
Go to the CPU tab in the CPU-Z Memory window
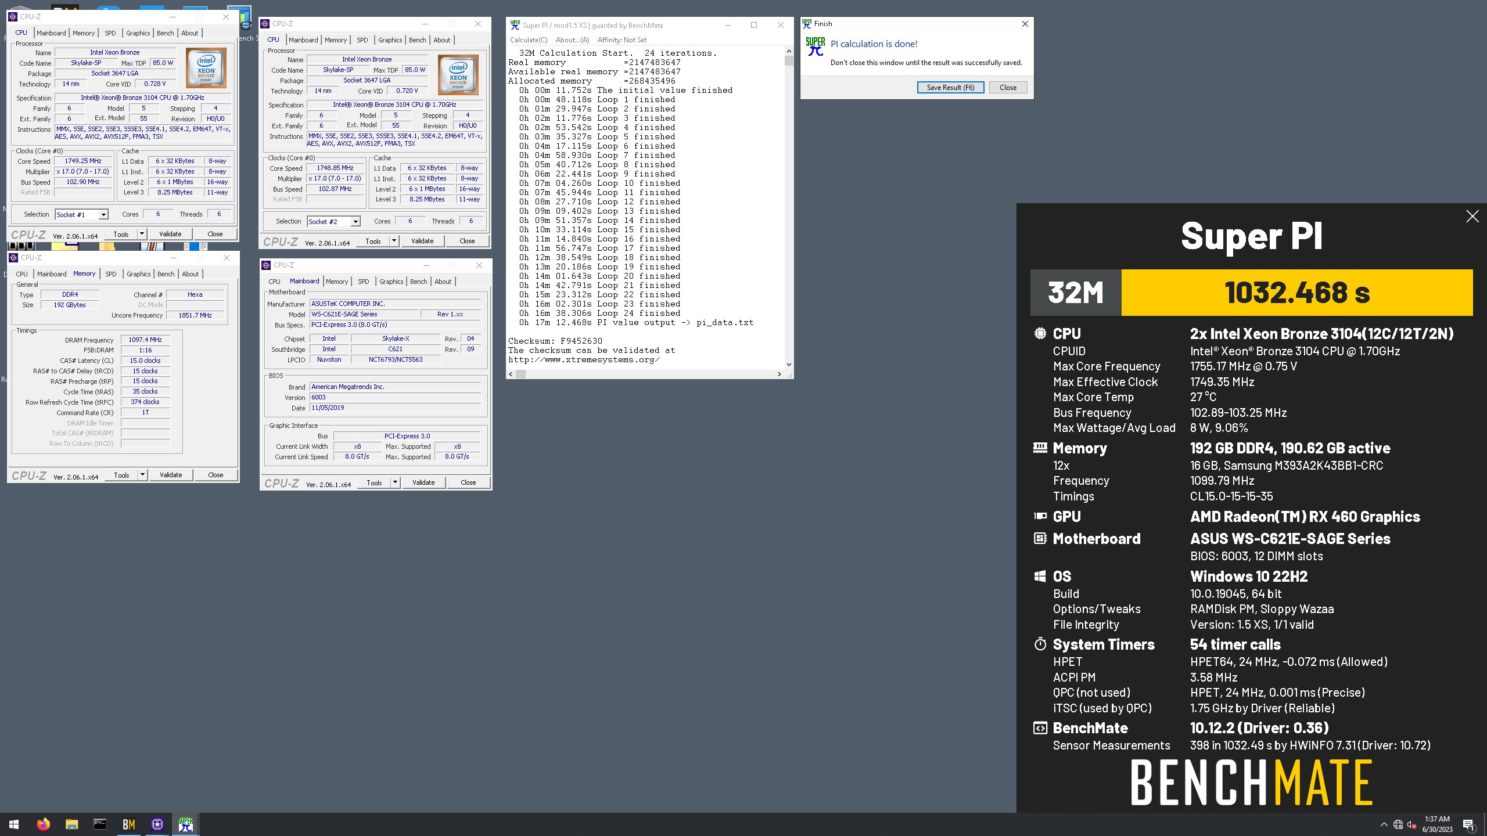coord(22,274)
